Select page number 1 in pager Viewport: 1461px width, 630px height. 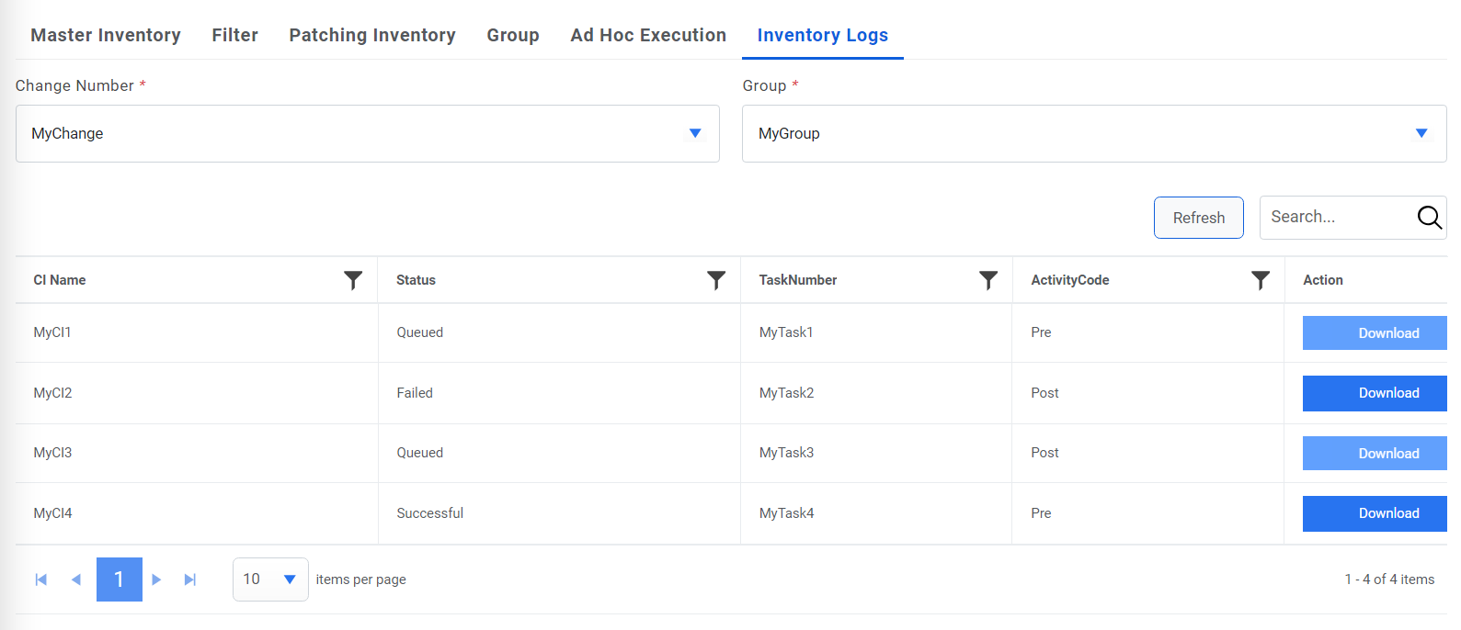[120, 579]
